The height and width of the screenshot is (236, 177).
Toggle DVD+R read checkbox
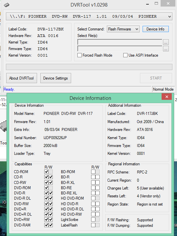pos(47,209)
